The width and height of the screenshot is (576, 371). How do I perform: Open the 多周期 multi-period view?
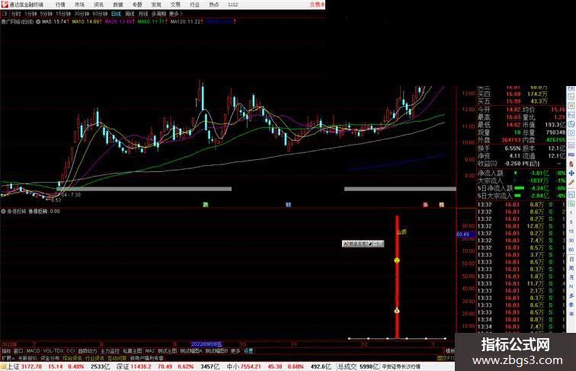pos(158,14)
